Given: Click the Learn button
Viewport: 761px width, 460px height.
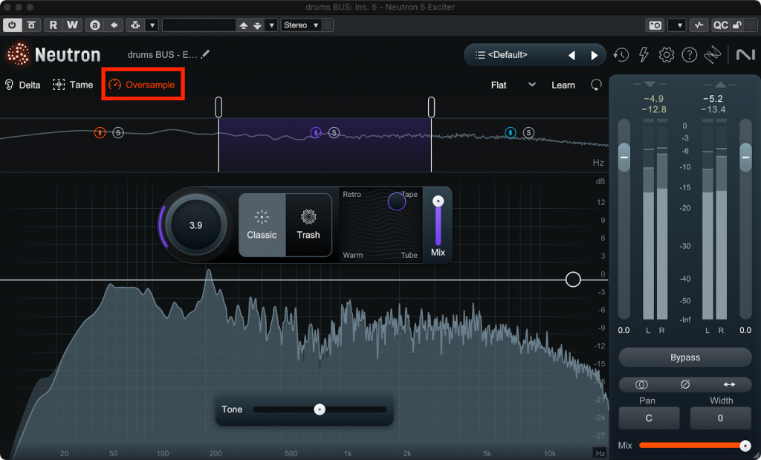Looking at the screenshot, I should (x=563, y=85).
